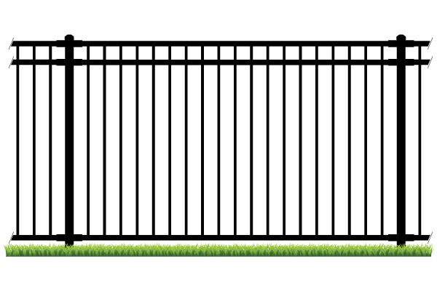The height and width of the screenshot is (291, 437).
Task: Click the left fence post
Action: [x=69, y=145]
